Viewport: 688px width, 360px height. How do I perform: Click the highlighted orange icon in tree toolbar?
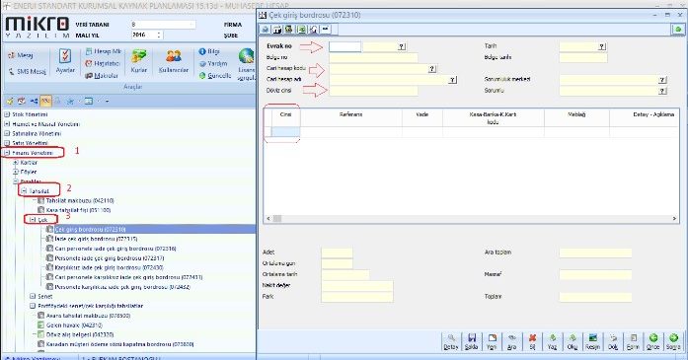click(45, 102)
